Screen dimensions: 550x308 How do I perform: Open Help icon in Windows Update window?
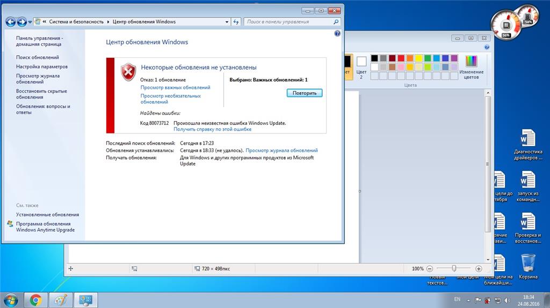(337, 34)
